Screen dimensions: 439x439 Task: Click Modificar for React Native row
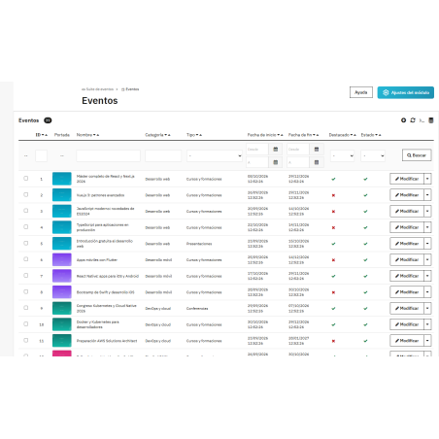pyautogui.click(x=407, y=276)
